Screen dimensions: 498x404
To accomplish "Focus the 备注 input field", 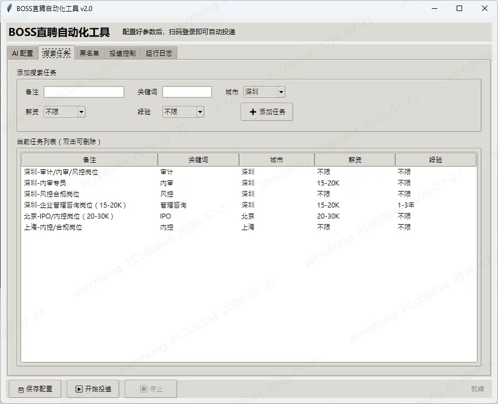I will pyautogui.click(x=84, y=92).
